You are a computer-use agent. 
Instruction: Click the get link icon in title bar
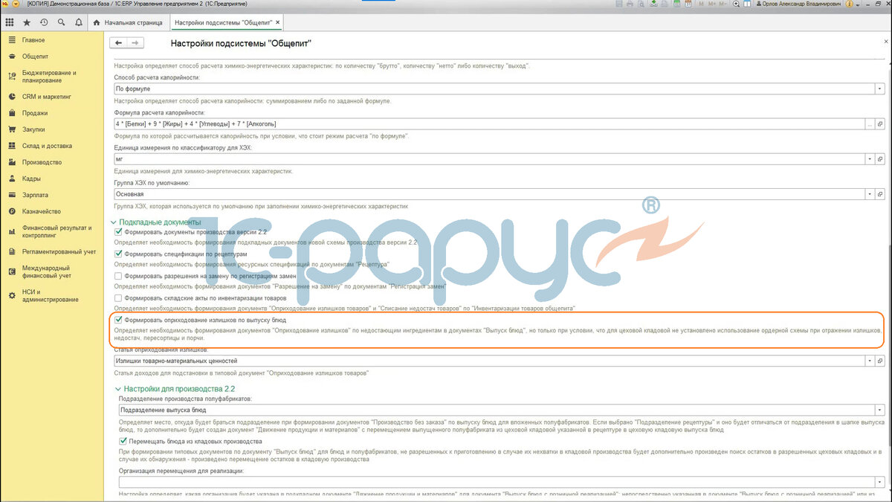click(x=665, y=4)
